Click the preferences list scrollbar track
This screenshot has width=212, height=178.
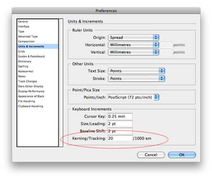tap(61, 83)
